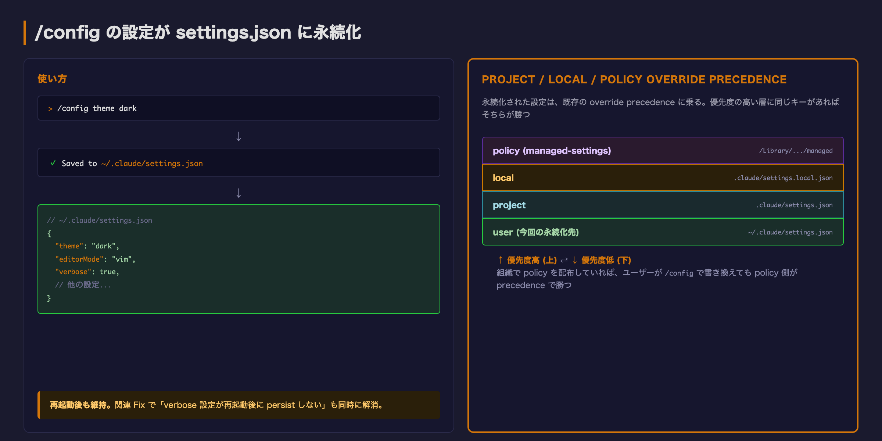The height and width of the screenshot is (441, 882).
Task: Click the 再起動後も維持 notice banner
Action: point(239,405)
